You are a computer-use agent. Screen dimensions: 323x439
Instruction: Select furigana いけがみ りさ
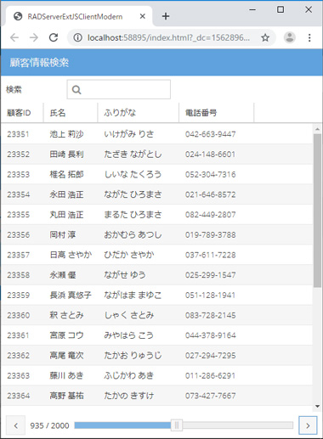129,134
